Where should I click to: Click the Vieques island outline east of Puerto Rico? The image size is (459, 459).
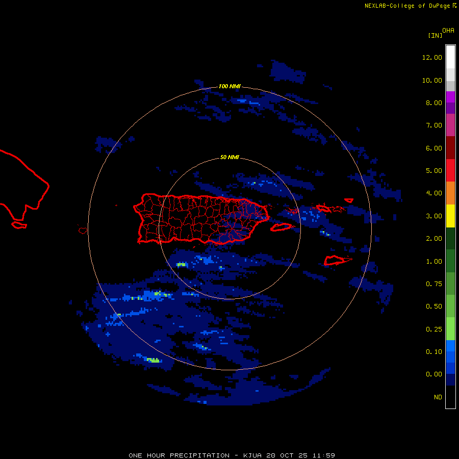click(x=282, y=227)
